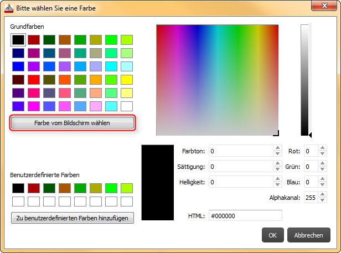
Task: Click inside the hue-saturation gradient picker
Action: point(217,80)
